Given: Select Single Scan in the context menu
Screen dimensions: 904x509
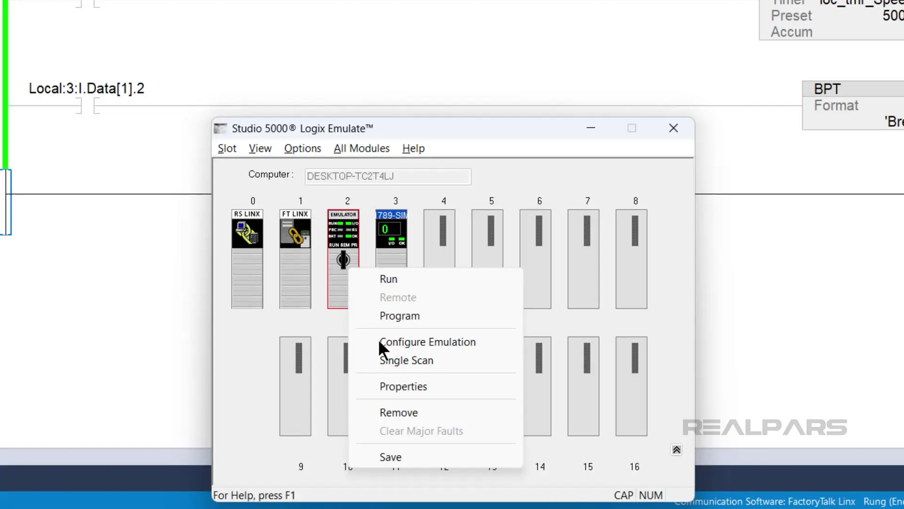Looking at the screenshot, I should [x=436, y=361].
